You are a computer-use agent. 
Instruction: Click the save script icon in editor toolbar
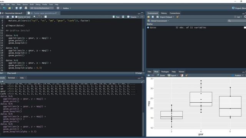coord(13,17)
